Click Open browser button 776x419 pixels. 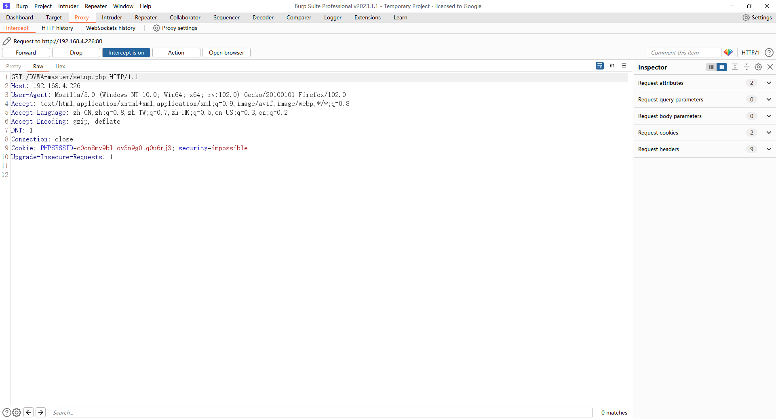pos(226,53)
